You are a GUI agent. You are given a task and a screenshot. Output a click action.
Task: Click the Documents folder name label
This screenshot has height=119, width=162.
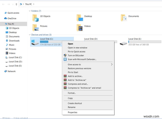(x=134, y=16)
